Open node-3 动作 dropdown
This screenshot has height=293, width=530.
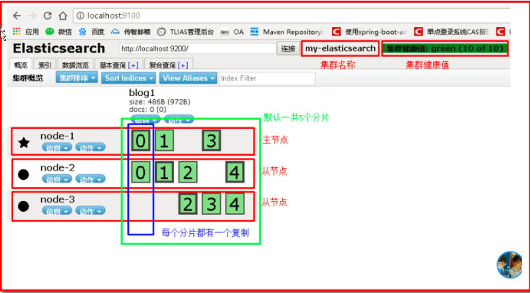pyautogui.click(x=90, y=211)
